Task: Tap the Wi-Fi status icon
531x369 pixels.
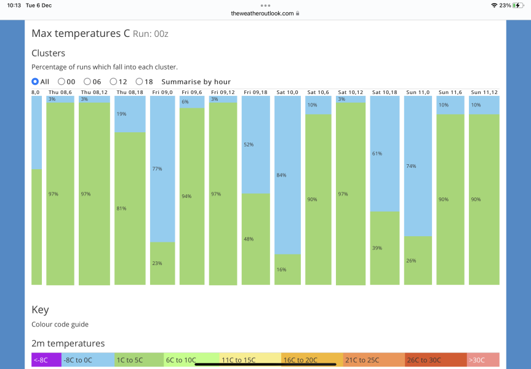Action: click(493, 5)
